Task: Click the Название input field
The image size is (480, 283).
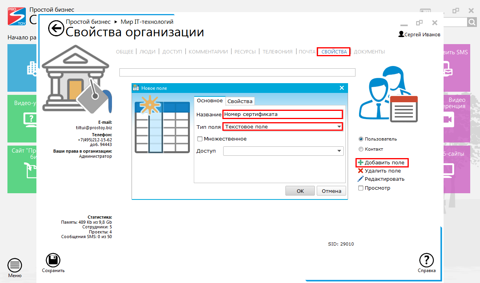Action: [283, 114]
